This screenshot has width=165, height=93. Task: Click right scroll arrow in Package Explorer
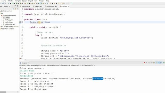coord(18,92)
